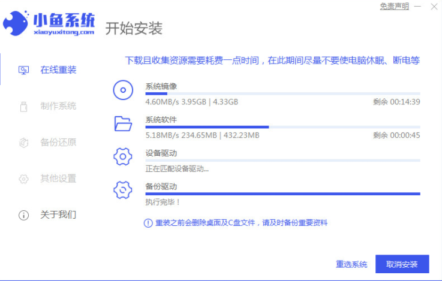Click the 执行完毕！ status text
The height and width of the screenshot is (281, 442).
(x=163, y=202)
